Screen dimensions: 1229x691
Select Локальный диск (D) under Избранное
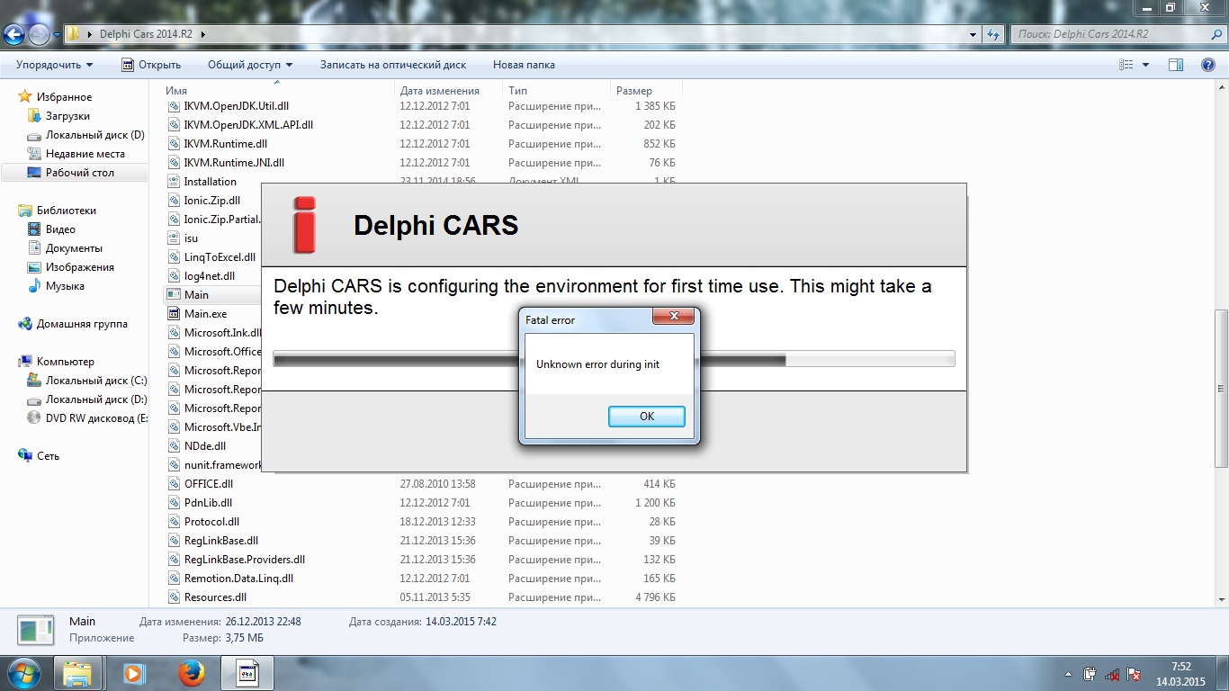point(94,135)
